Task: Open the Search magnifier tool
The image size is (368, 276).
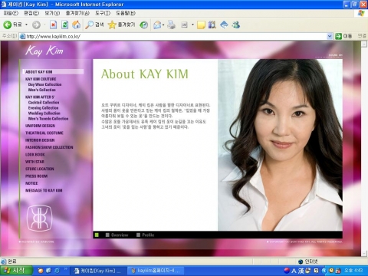Action: (x=89, y=25)
